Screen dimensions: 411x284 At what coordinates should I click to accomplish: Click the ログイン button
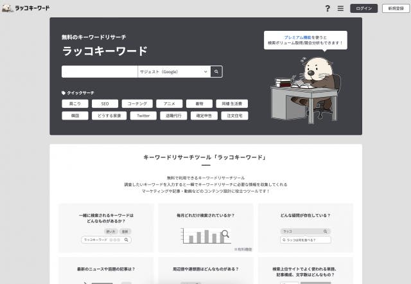coord(364,8)
